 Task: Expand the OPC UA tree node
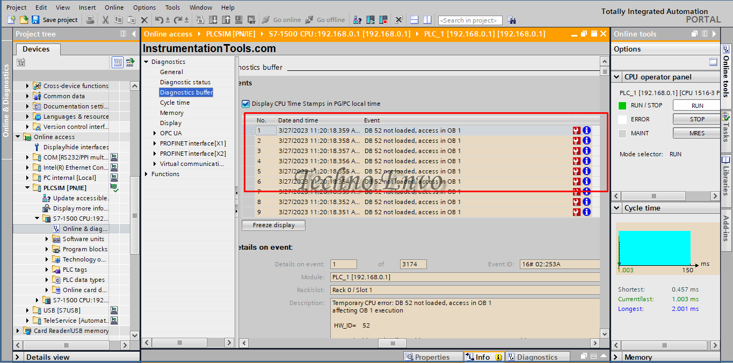tap(155, 133)
